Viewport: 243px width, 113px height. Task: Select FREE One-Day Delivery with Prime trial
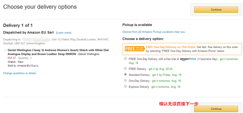coord(125,59)
